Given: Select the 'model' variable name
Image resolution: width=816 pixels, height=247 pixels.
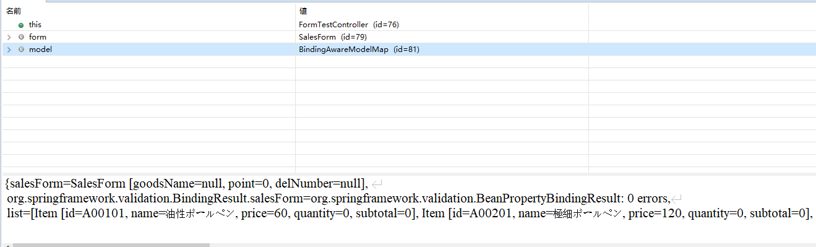Looking at the screenshot, I should [40, 50].
